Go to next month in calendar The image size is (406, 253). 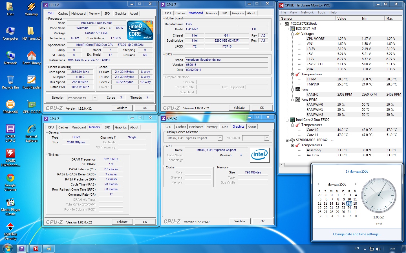click(356, 184)
